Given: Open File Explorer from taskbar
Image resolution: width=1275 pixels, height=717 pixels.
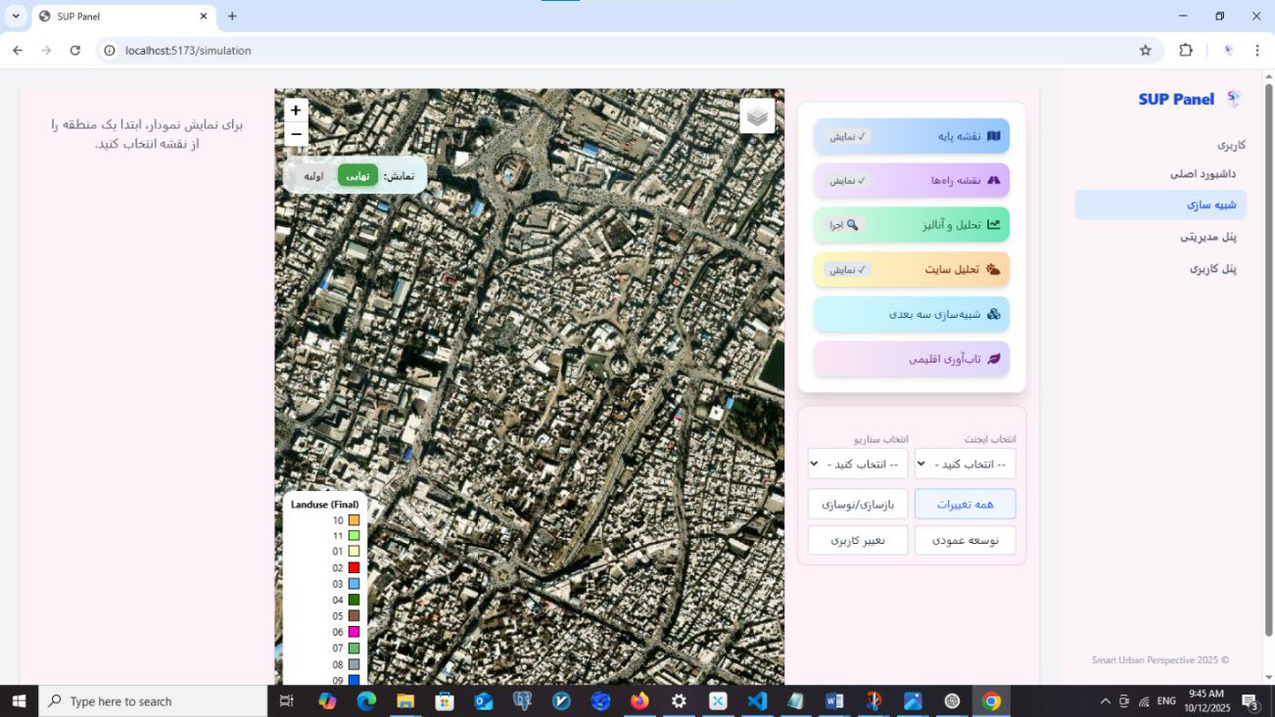Looking at the screenshot, I should (405, 701).
